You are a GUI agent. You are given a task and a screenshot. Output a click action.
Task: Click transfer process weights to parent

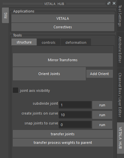click(63, 143)
